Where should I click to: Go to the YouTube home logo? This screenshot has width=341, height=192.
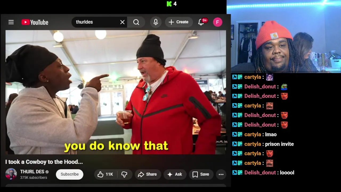tap(35, 22)
